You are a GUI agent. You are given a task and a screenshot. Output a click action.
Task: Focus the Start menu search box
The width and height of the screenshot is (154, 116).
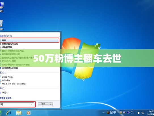point(17,104)
